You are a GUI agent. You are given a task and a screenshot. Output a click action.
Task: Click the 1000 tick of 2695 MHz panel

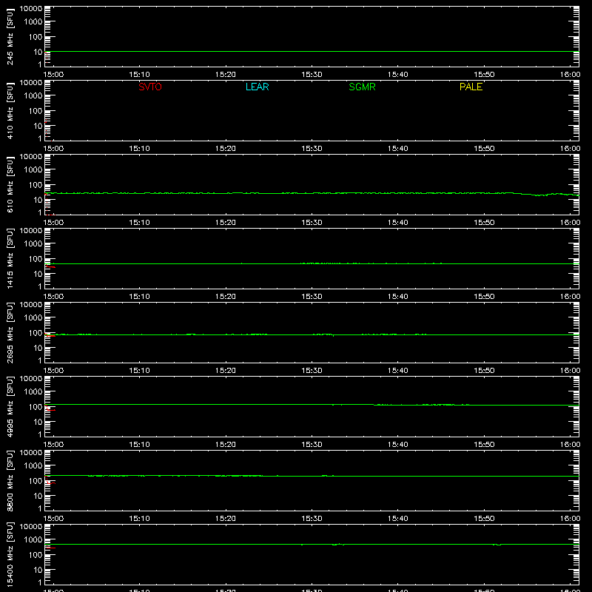click(x=33, y=318)
